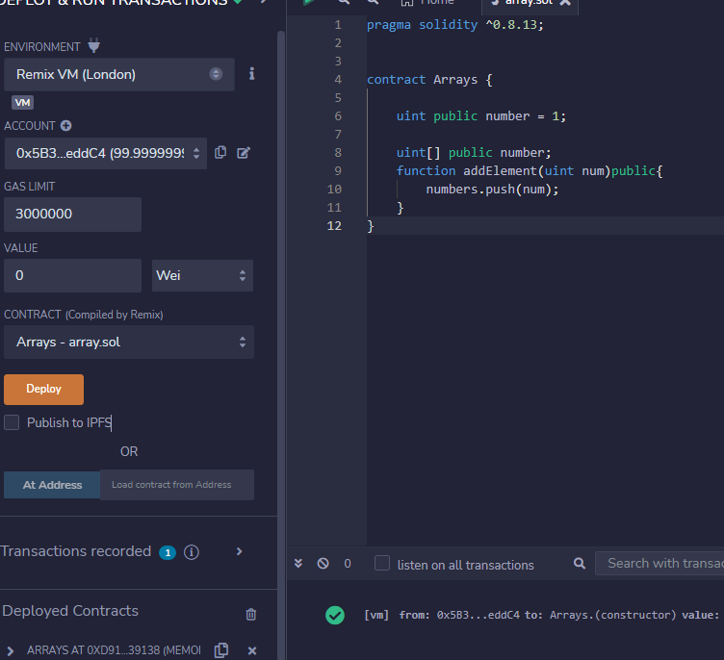
Task: Expand the Transactions recorded section
Action: pyautogui.click(x=239, y=551)
